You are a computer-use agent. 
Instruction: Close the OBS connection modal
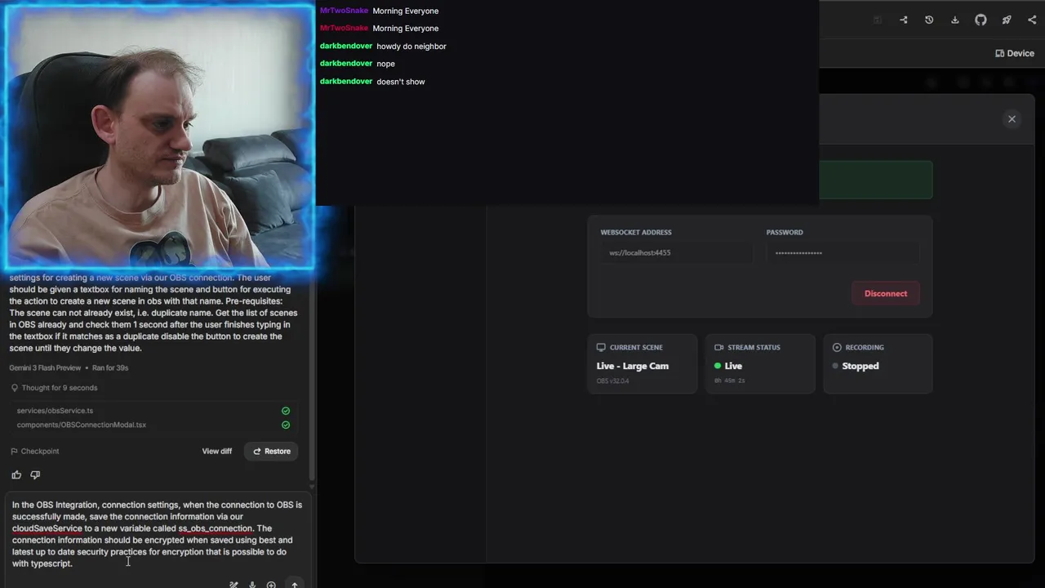1012,119
